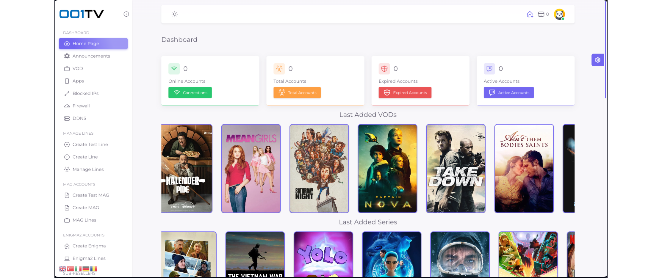Open the Mean Girls poster
This screenshot has height=278, width=662.
tap(251, 169)
